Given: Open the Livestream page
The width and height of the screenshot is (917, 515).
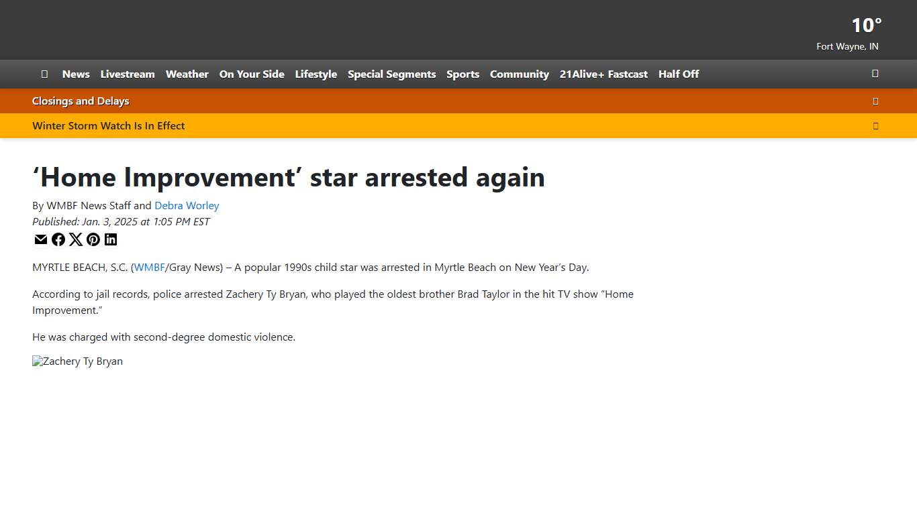Looking at the screenshot, I should point(128,74).
